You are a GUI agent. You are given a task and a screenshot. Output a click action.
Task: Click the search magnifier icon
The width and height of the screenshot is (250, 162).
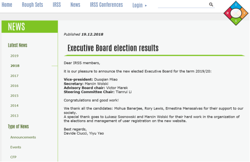211,4
